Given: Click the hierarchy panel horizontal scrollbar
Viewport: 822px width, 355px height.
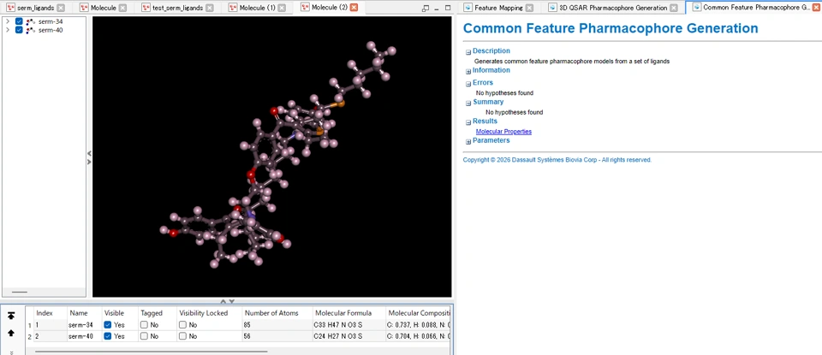Looking at the screenshot, I should (x=20, y=292).
